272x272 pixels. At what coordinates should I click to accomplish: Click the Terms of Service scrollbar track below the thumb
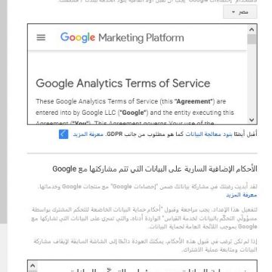(252, 80)
